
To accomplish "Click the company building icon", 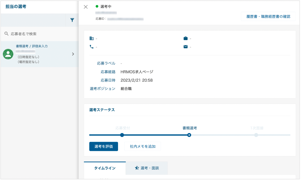I will [x=91, y=38].
